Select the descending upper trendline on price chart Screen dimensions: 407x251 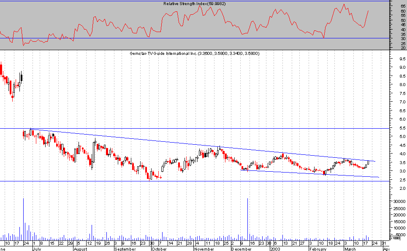[203, 146]
